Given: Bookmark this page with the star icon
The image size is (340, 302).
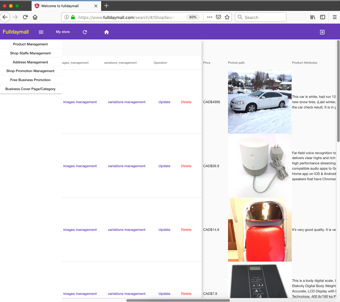Looking at the screenshot, I should click(227, 17).
